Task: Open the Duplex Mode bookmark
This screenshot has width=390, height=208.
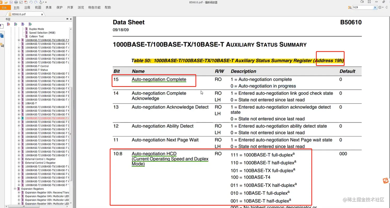Action: 36,29
